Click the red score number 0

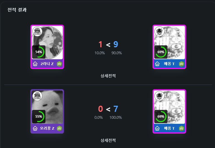pyautogui.click(x=100, y=109)
